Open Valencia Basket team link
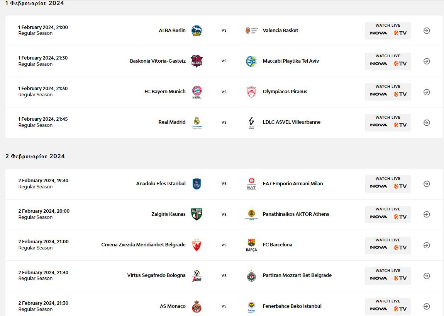Screen dimensions: 444x316 280,31
